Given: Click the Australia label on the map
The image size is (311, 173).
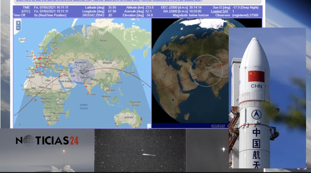Looking at the screenshot, I should (129, 117).
